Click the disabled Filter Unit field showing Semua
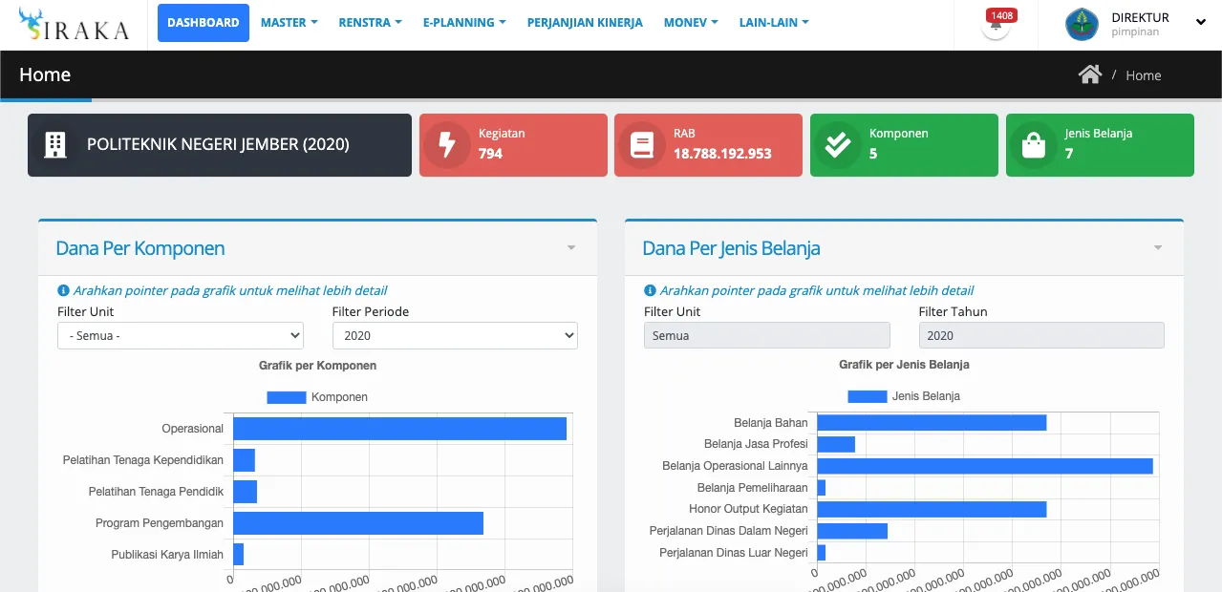 tap(767, 335)
